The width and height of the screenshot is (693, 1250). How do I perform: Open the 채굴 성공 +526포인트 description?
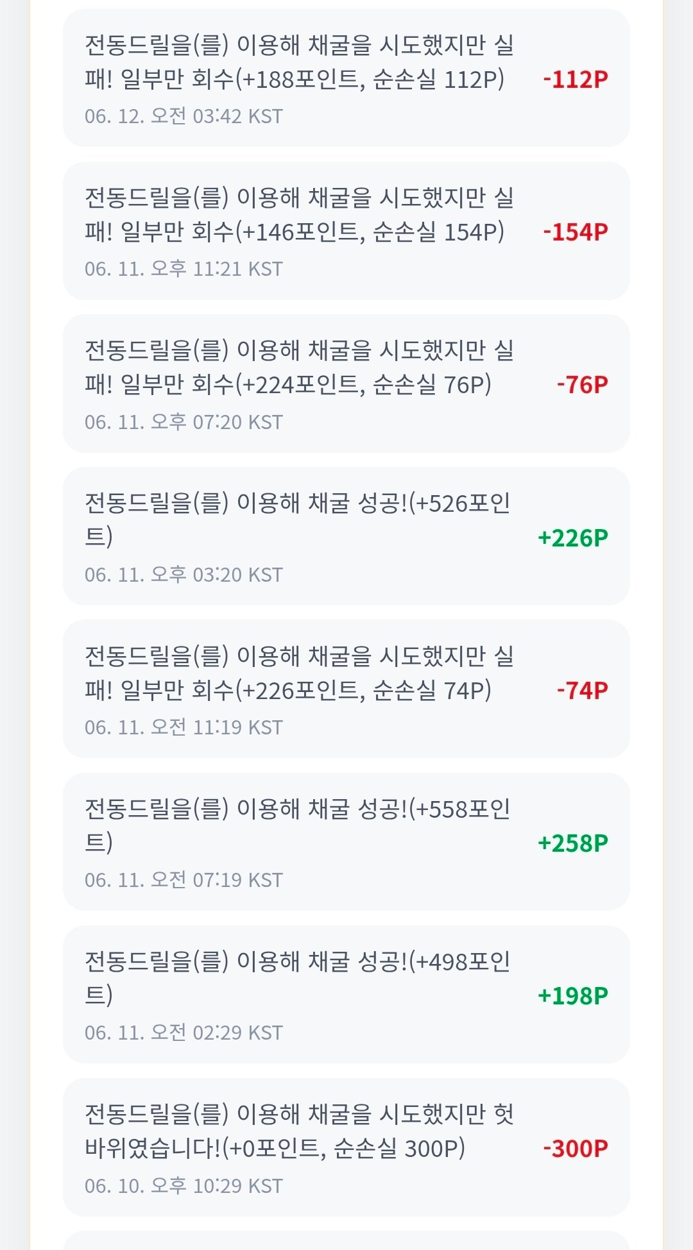(x=298, y=519)
